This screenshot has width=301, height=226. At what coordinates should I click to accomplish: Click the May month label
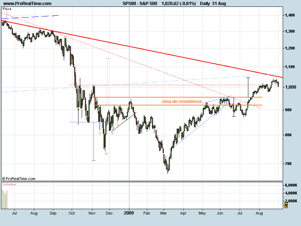pyautogui.click(x=202, y=213)
